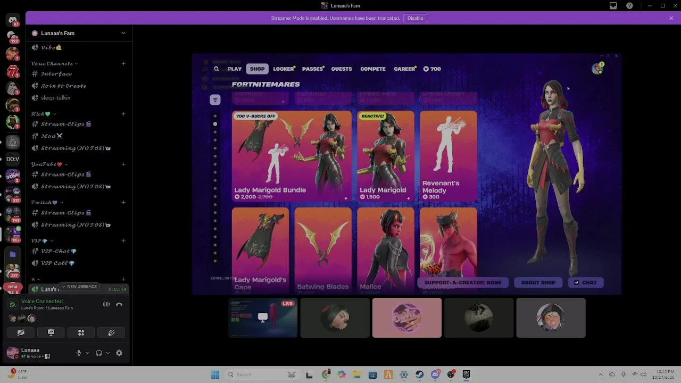Disconnect from voice with the hang-up icon

119,304
